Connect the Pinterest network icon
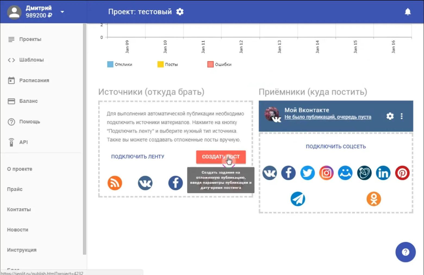The height and width of the screenshot is (275, 424). point(402,173)
